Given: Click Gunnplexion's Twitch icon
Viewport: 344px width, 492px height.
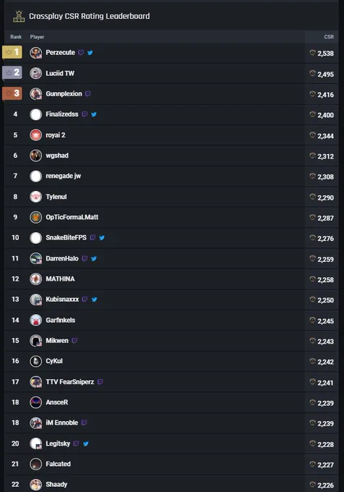Looking at the screenshot, I should click(x=87, y=94).
